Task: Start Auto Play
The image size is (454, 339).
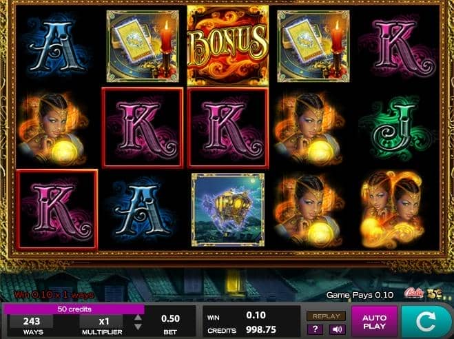Action: tap(374, 322)
